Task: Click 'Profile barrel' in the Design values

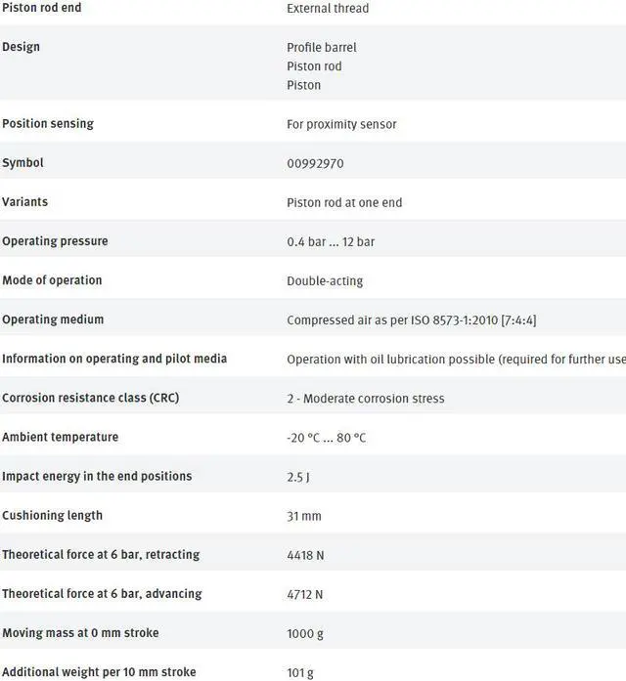Action: 321,47
